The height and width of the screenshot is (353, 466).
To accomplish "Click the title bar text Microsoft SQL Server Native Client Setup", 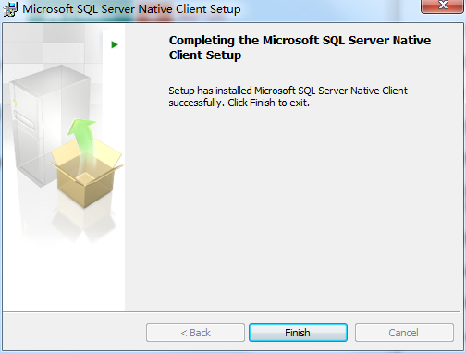I will pyautogui.click(x=131, y=9).
